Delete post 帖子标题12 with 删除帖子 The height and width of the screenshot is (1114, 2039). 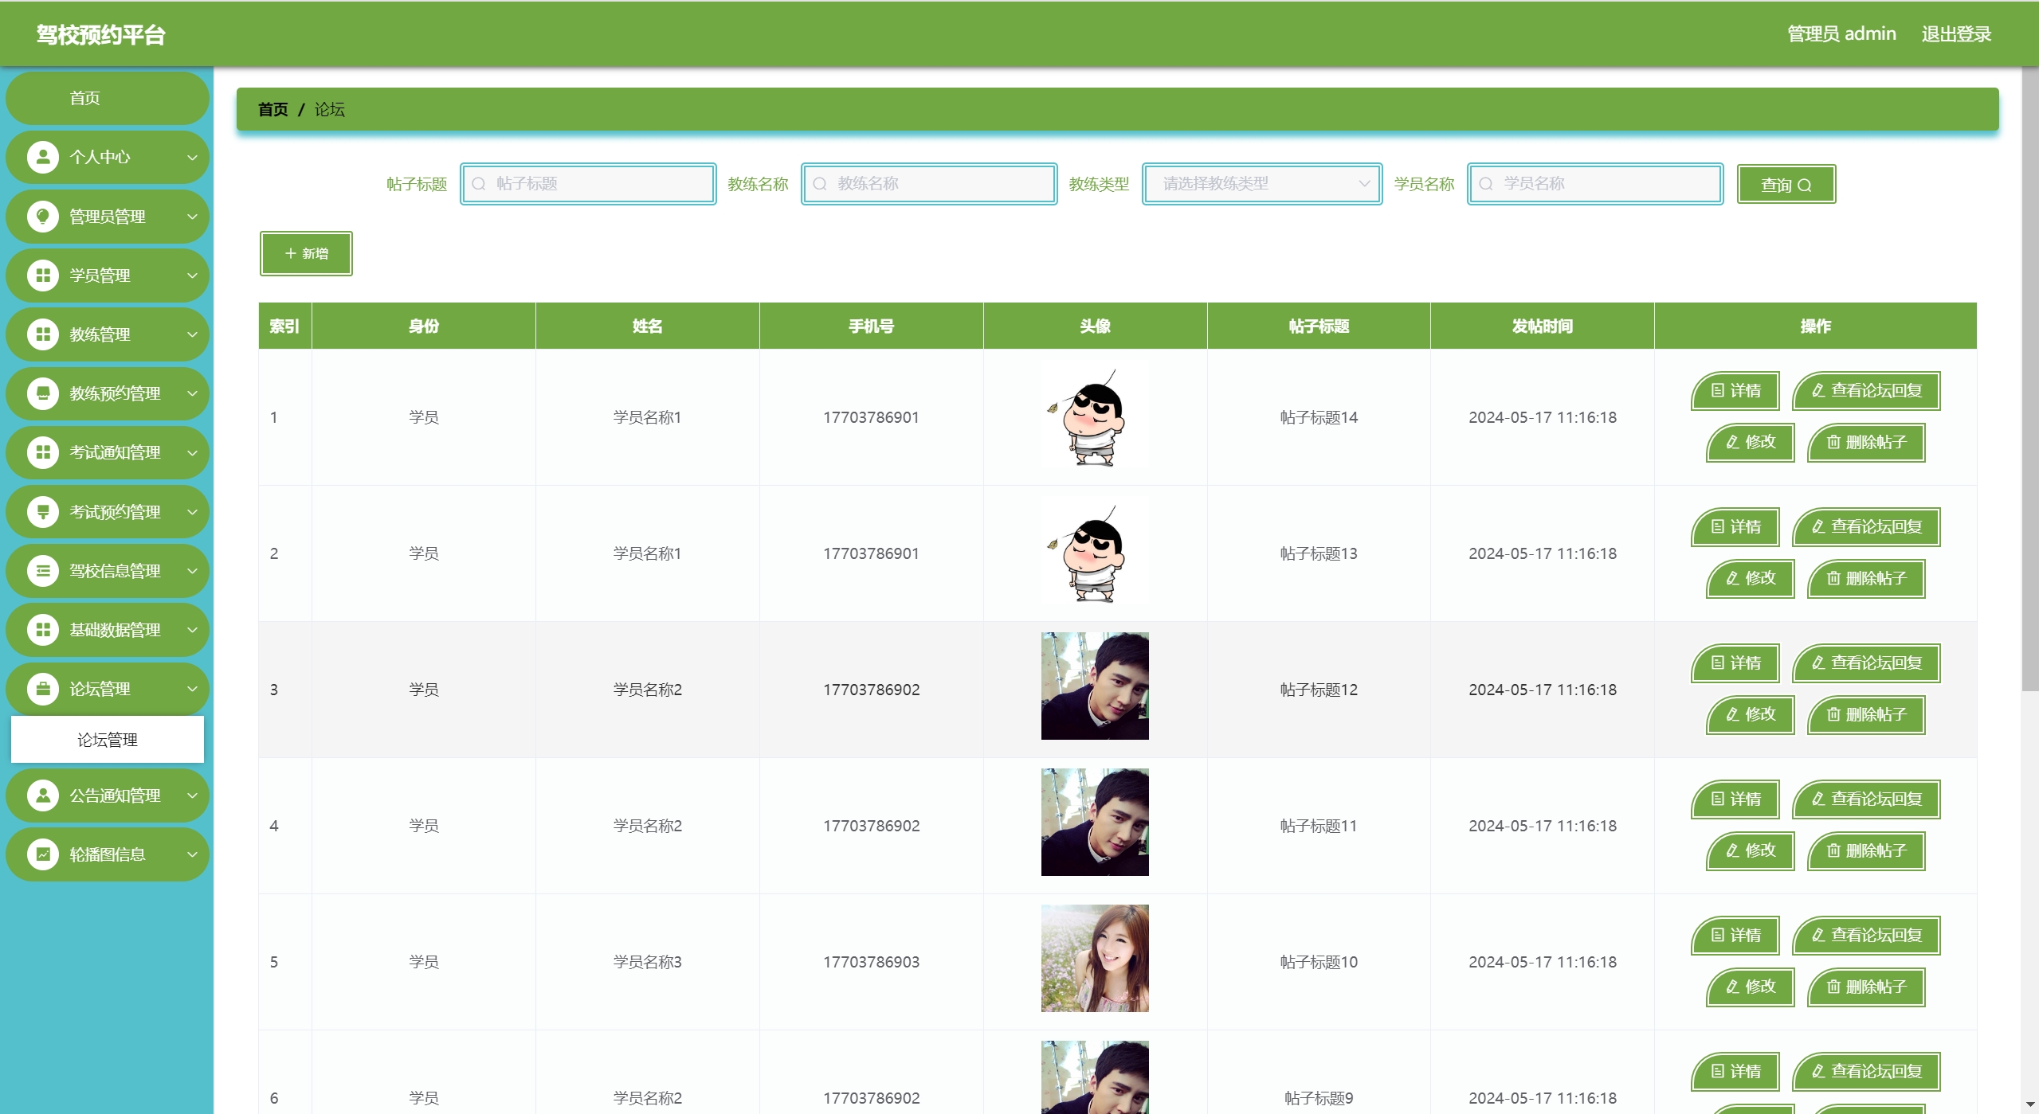pos(1866,715)
